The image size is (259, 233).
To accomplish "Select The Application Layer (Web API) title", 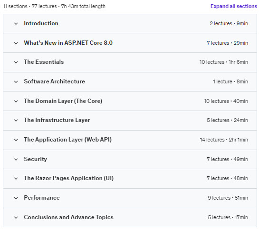I will point(68,140).
